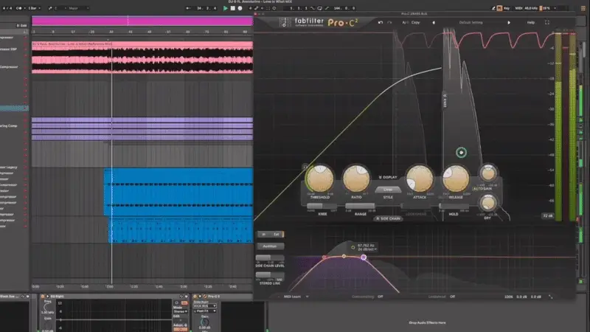The width and height of the screenshot is (590, 332).
Task: Open the 1 Bar quantization menu
Action: [33, 8]
